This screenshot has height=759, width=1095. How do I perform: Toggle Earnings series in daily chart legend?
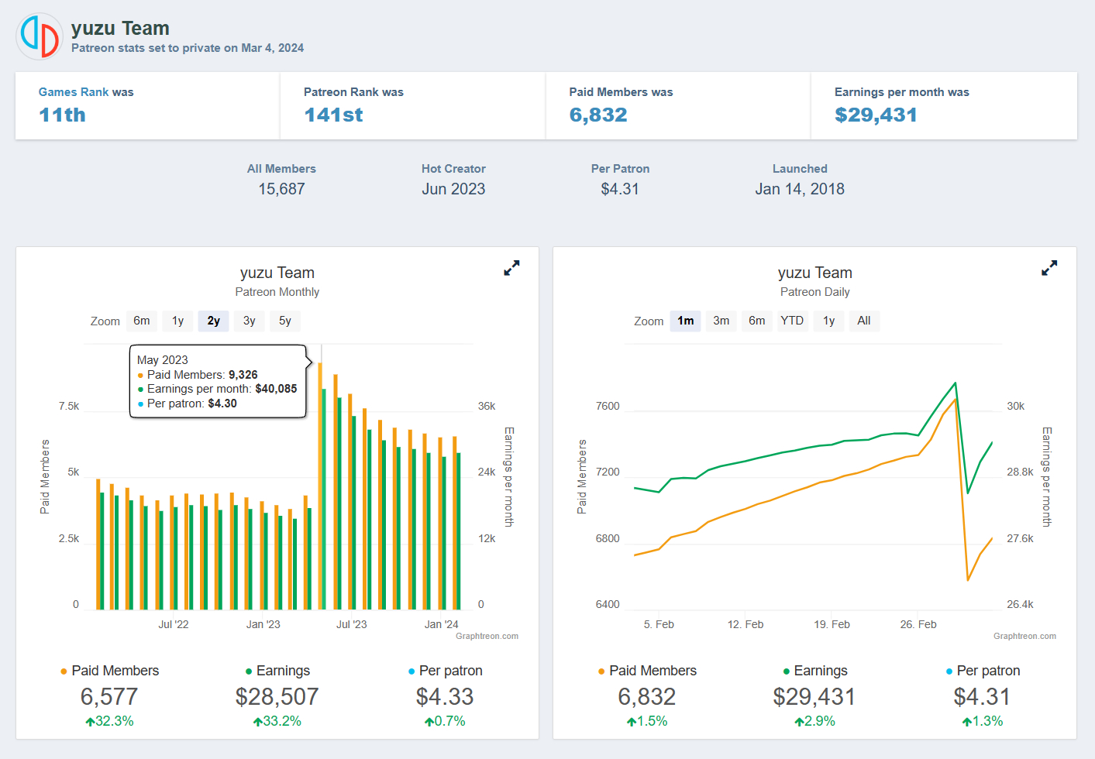pyautogui.click(x=814, y=671)
